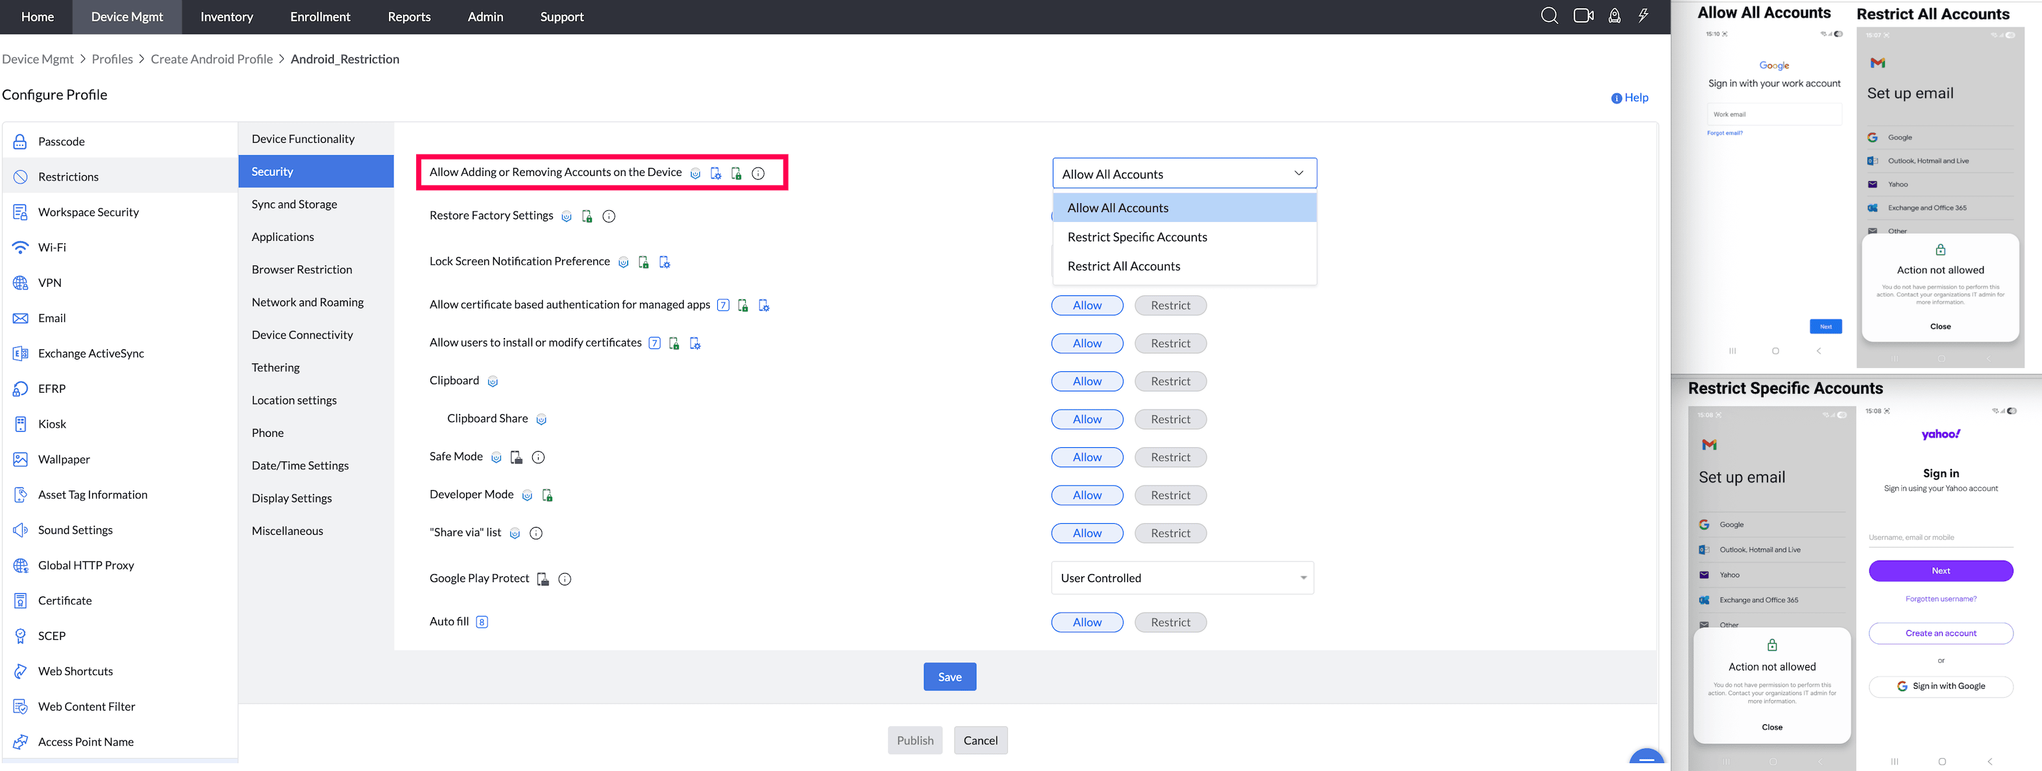
Task: Restrict the Auto fill setting
Action: point(1171,622)
